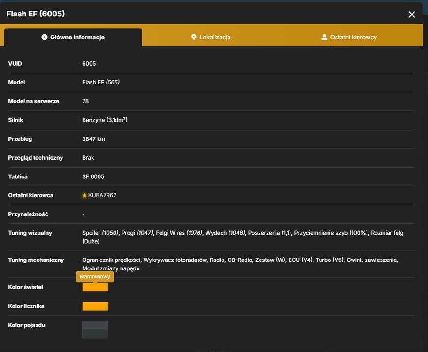The height and width of the screenshot is (352, 428).
Task: Click the person icon on Ostatni kierowcy
Action: (x=324, y=37)
